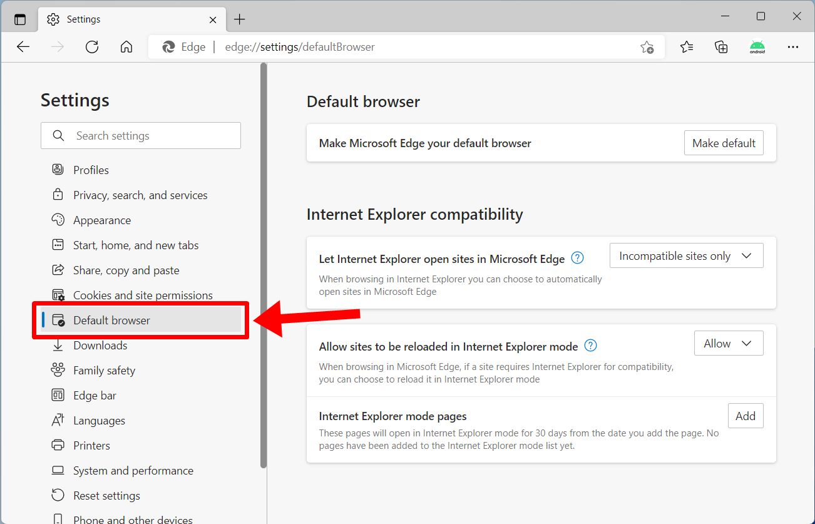Open the Android profile avatar in toolbar
The width and height of the screenshot is (815, 524).
coord(757,46)
